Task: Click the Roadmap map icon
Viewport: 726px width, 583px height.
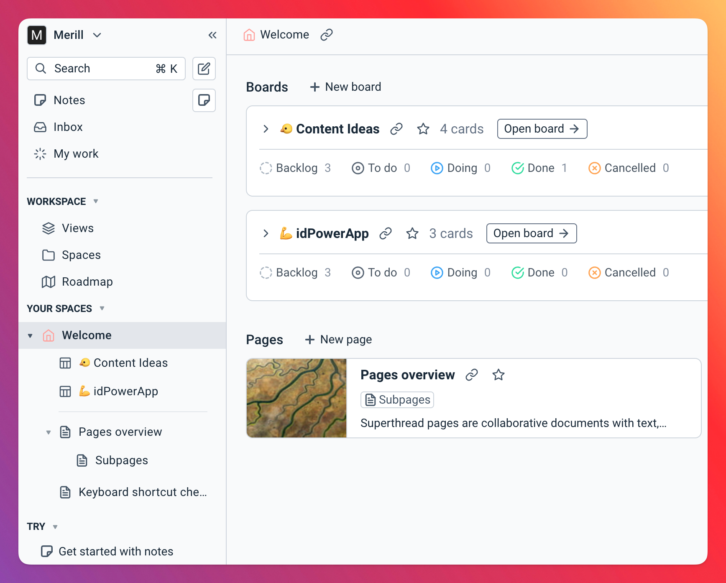Action: pyautogui.click(x=49, y=281)
